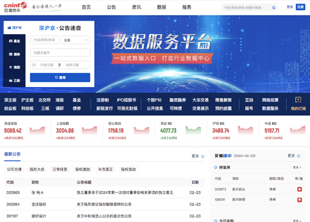Open 注册制 link
This screenshot has width=310, height=222.
[103, 100]
